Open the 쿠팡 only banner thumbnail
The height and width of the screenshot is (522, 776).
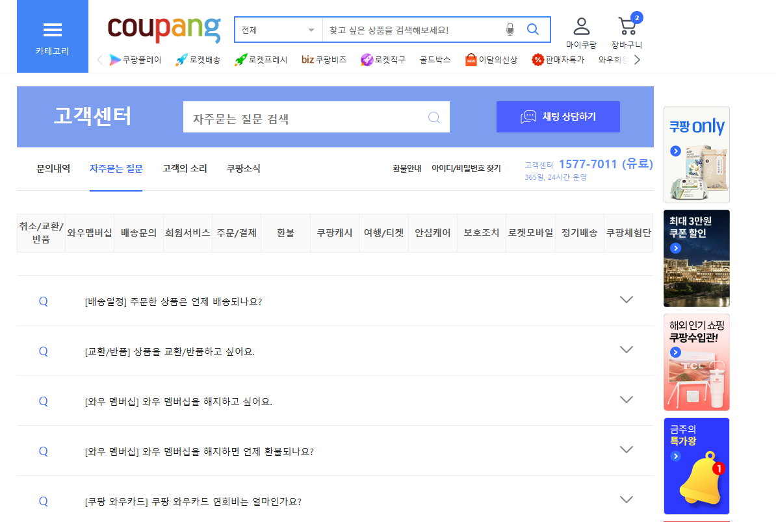click(696, 155)
